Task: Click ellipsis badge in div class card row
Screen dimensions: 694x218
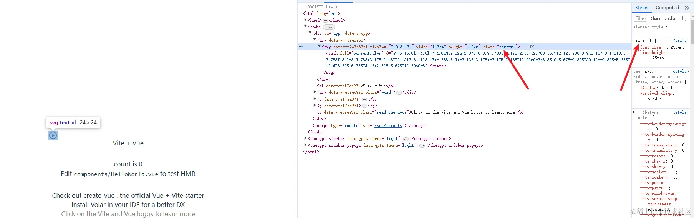Action: [399, 93]
